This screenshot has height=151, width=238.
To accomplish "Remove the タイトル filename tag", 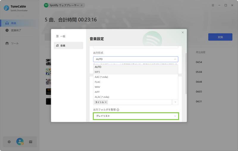I will click(x=106, y=102).
